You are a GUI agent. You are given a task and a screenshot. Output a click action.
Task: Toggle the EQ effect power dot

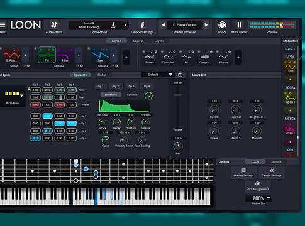(x=180, y=51)
